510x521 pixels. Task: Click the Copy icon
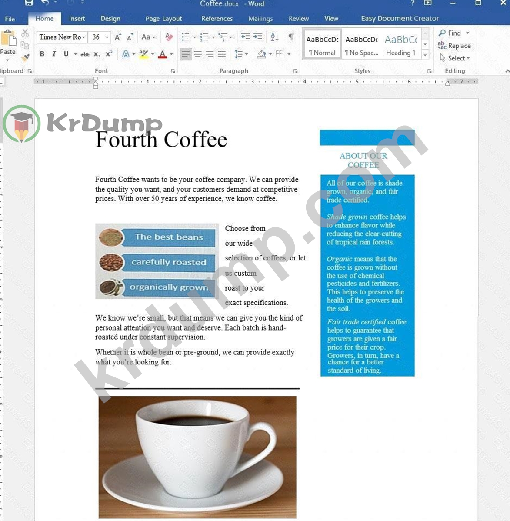point(25,45)
